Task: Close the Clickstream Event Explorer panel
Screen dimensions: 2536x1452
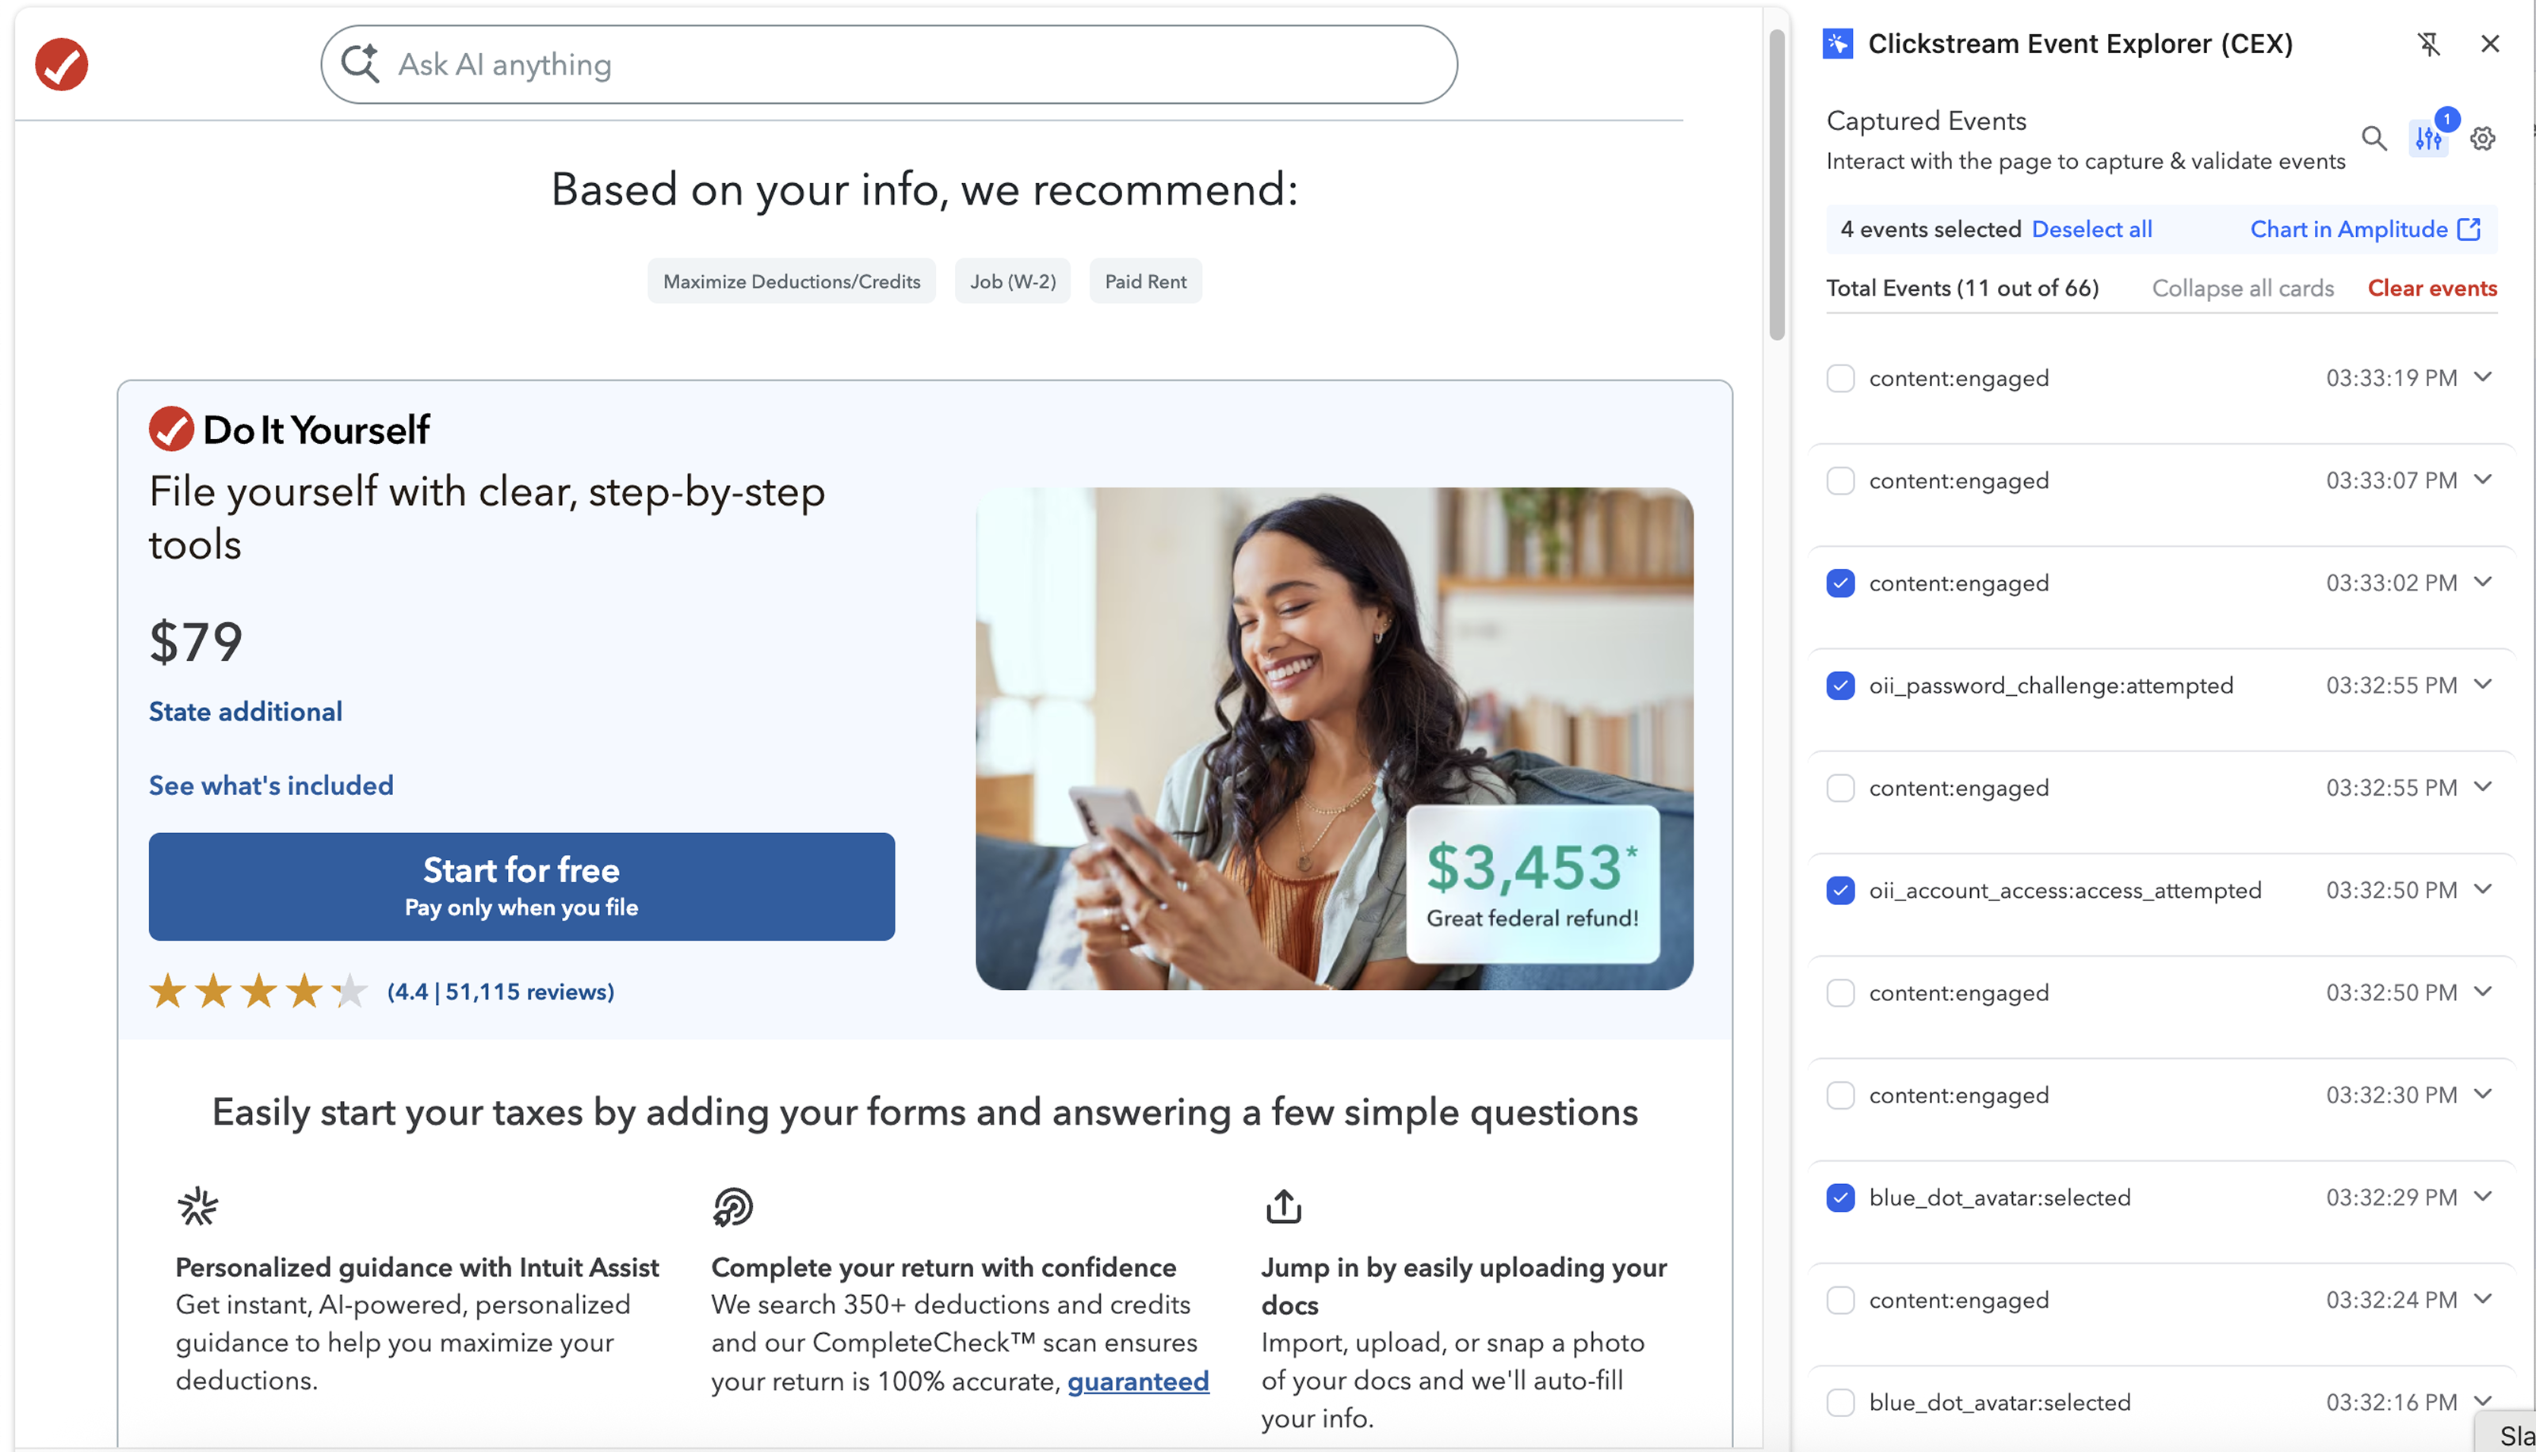Action: pyautogui.click(x=2489, y=44)
